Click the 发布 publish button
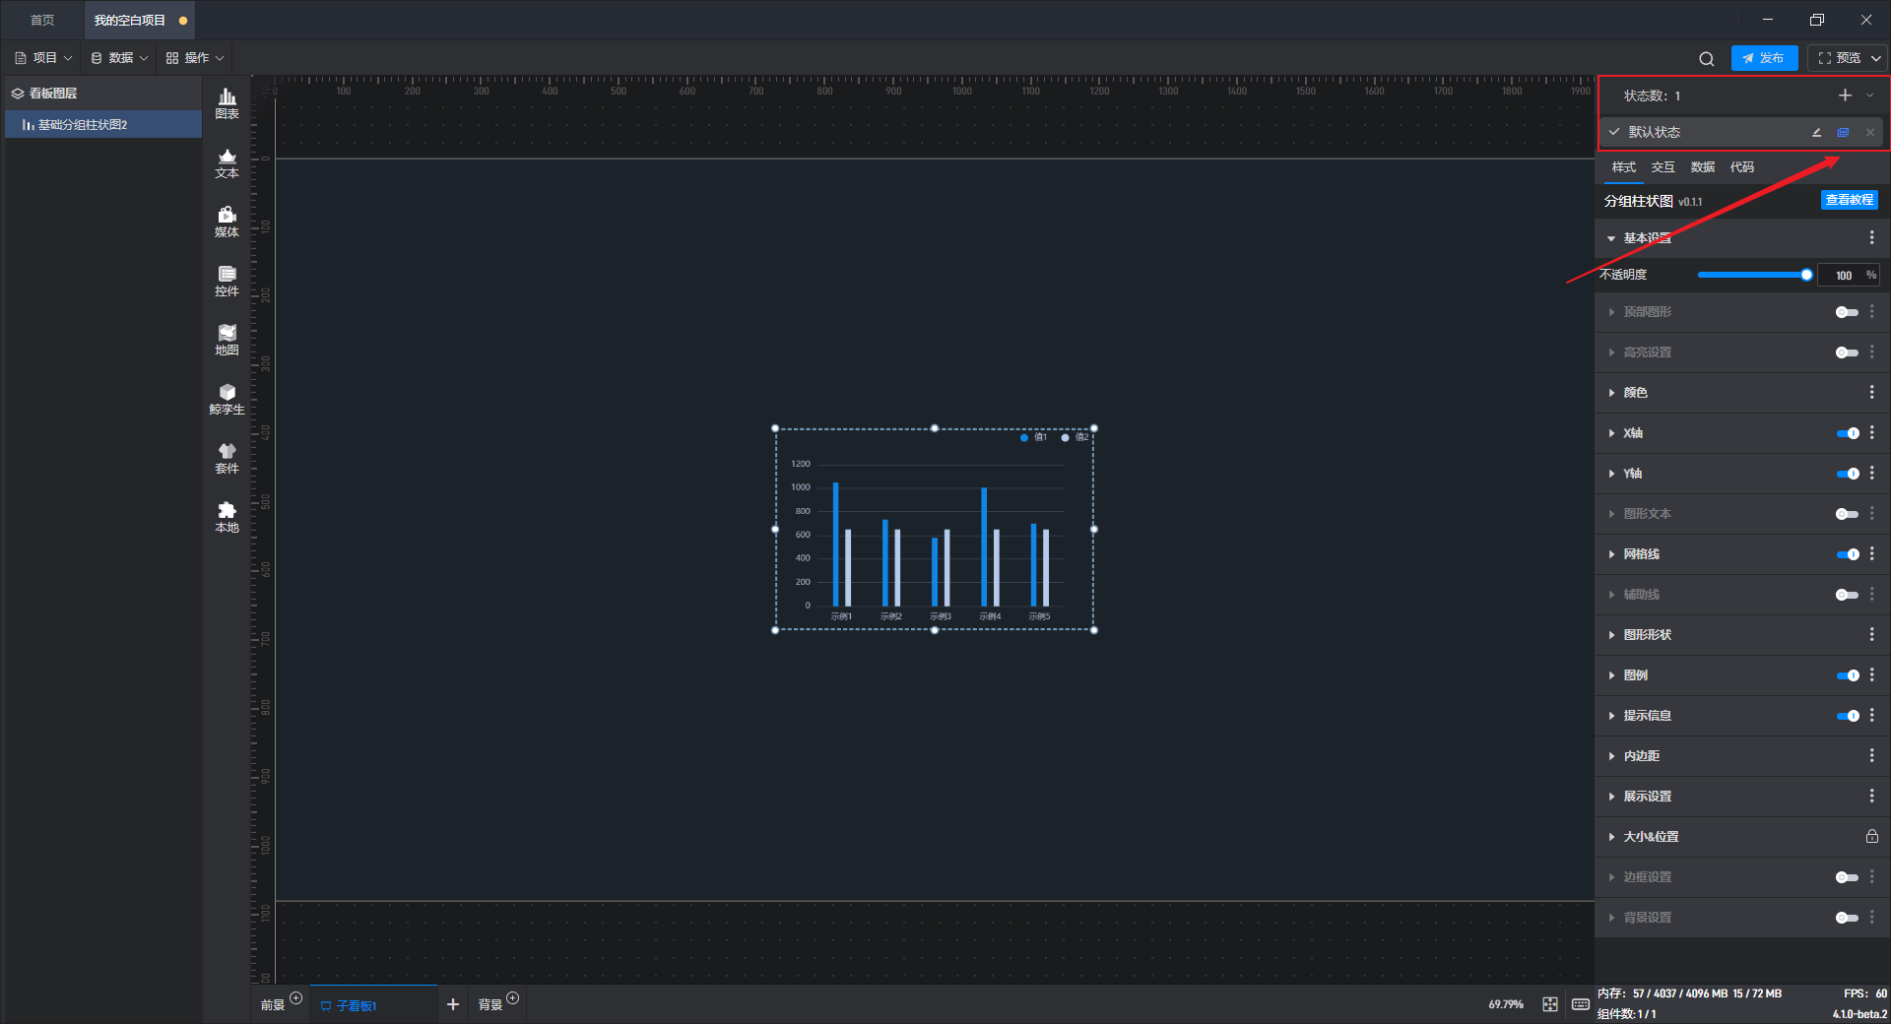 point(1764,58)
